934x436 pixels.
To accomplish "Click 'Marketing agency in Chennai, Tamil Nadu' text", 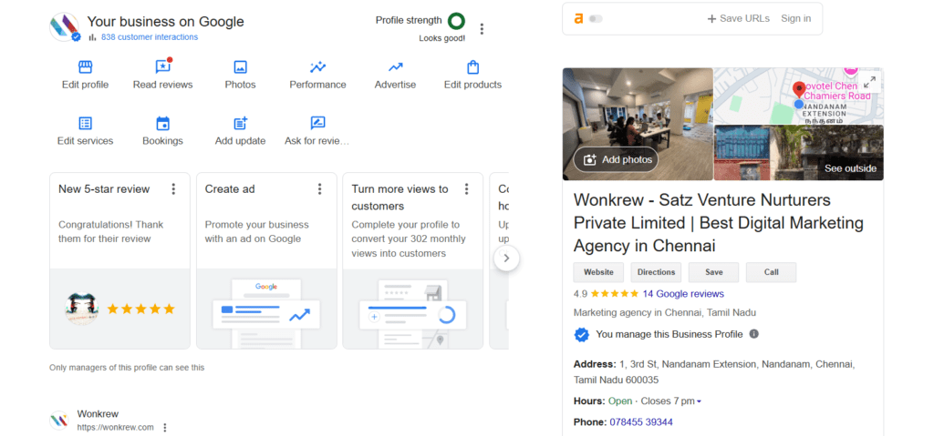I will pyautogui.click(x=665, y=313).
